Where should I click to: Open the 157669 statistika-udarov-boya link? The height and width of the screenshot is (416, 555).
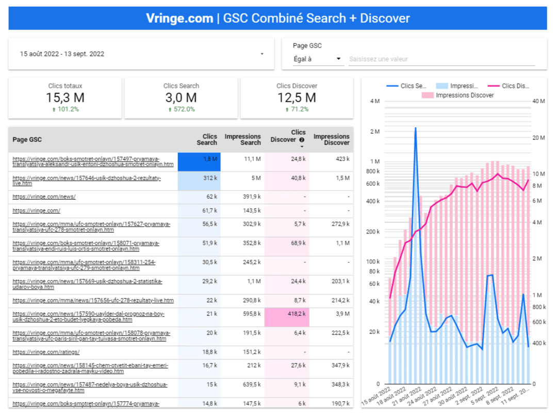[87, 284]
